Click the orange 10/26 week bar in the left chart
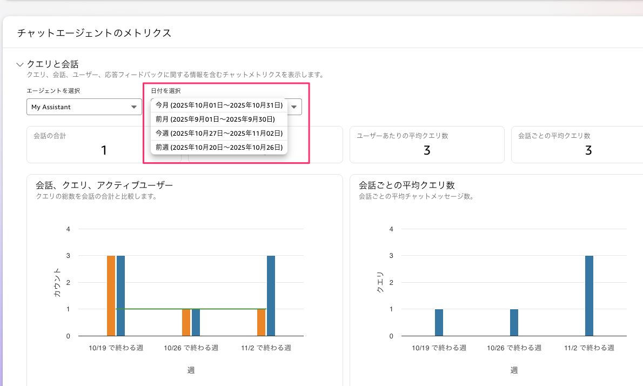This screenshot has width=643, height=386. pos(186,323)
